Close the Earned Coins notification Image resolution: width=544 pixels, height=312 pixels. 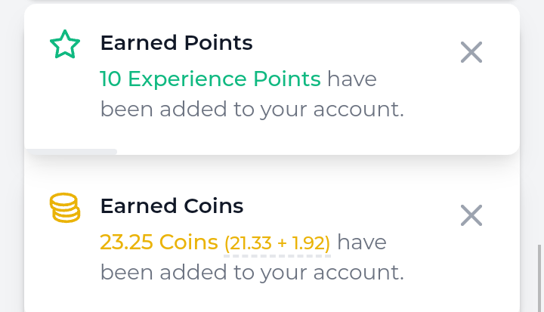(471, 215)
